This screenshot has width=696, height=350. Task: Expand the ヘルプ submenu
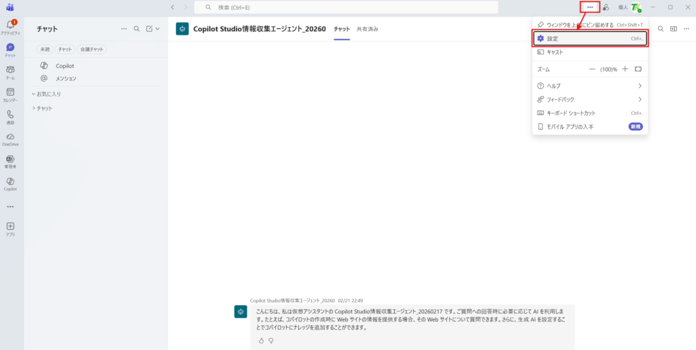point(589,86)
